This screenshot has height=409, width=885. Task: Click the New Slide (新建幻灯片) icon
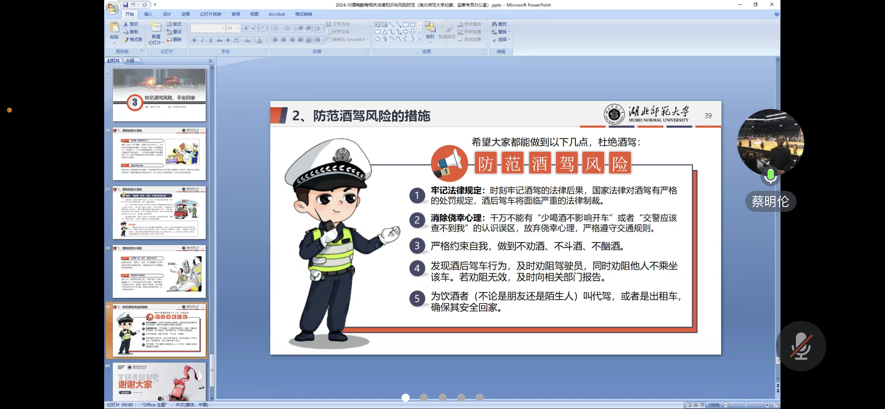click(x=156, y=27)
